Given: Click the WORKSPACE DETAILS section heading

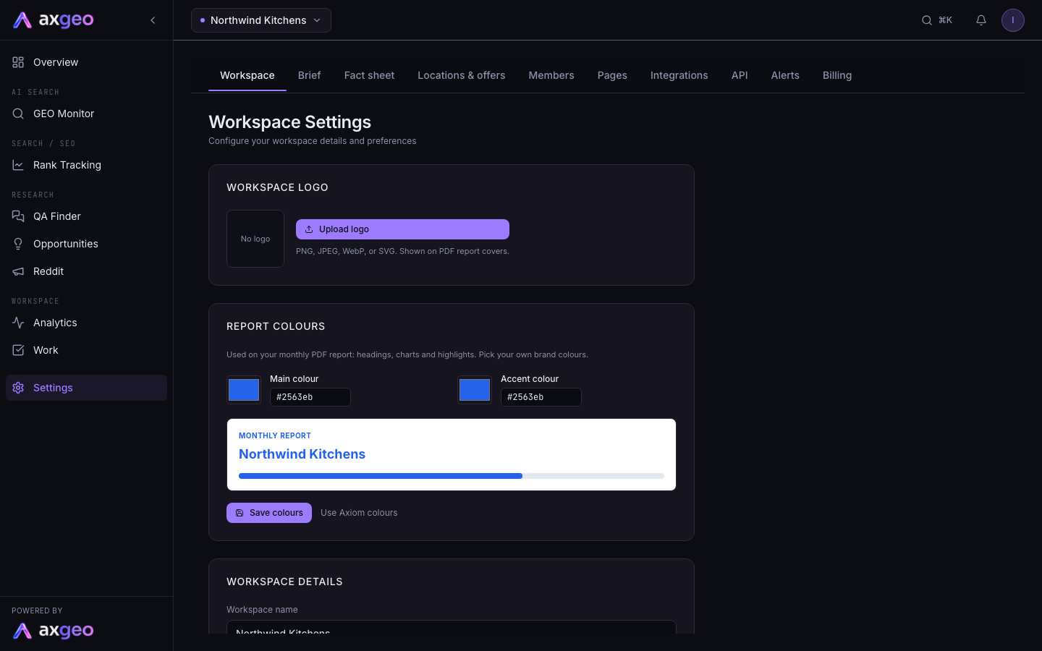Looking at the screenshot, I should pos(284,582).
